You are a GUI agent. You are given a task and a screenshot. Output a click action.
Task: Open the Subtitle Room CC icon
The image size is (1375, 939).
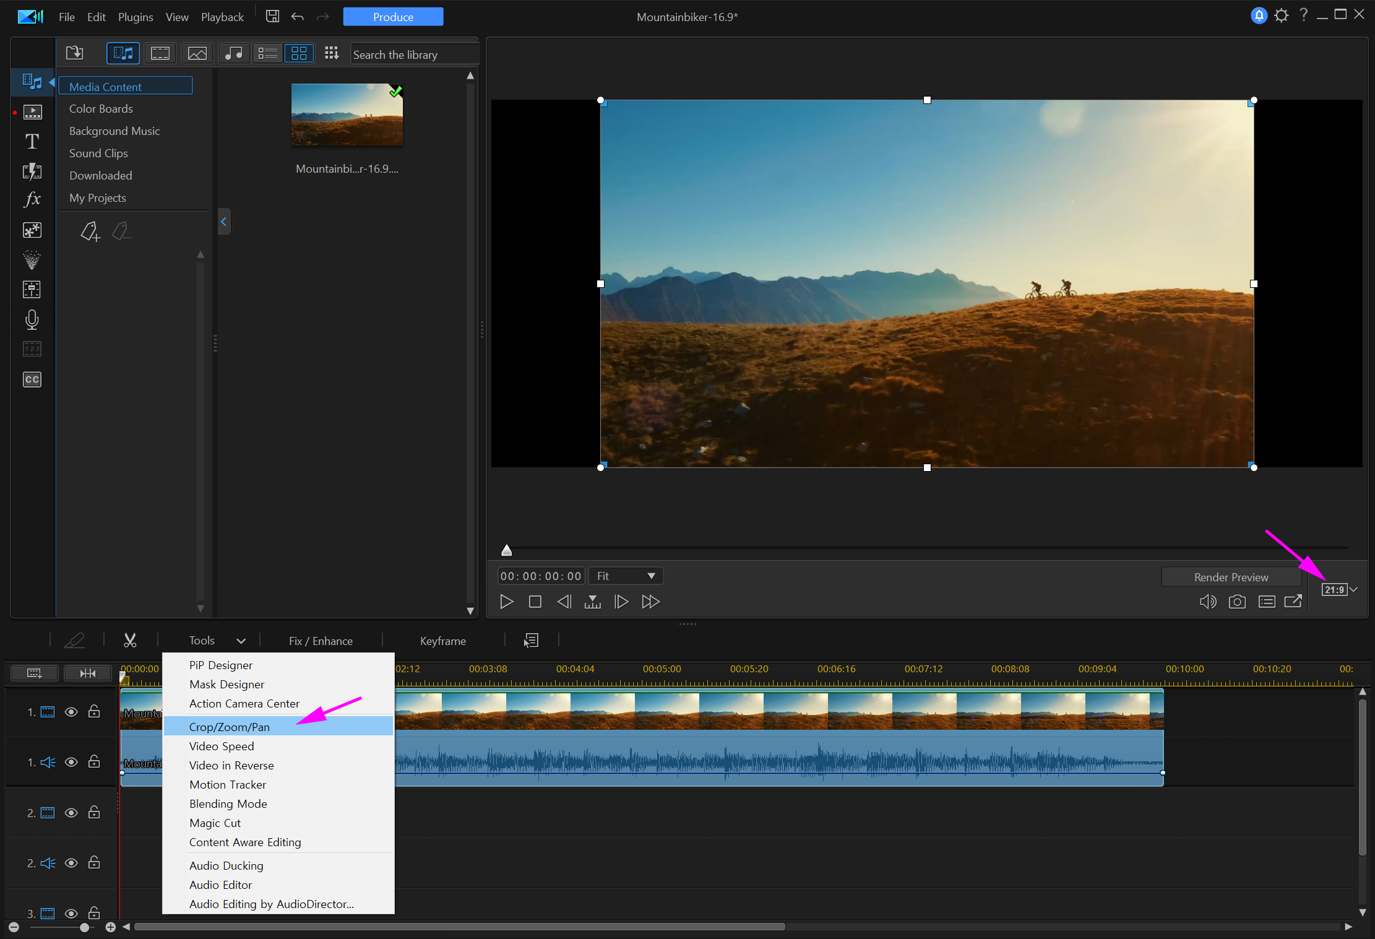point(32,379)
